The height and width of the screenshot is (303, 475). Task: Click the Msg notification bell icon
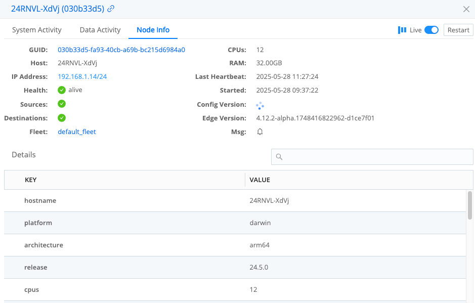click(x=260, y=132)
